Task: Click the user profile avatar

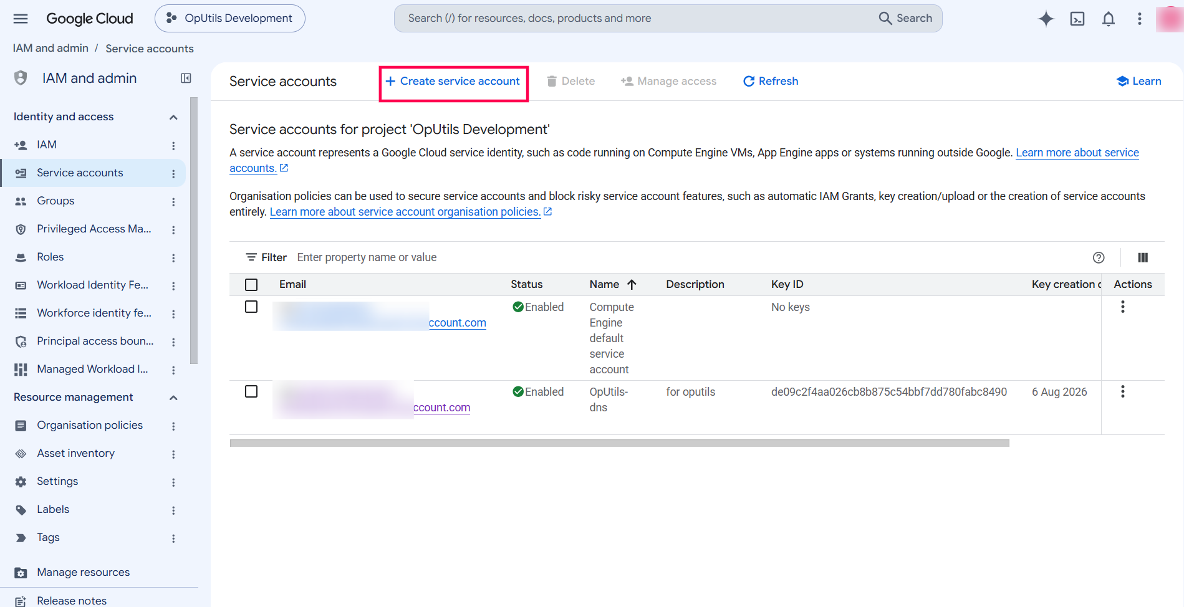Action: (1169, 19)
